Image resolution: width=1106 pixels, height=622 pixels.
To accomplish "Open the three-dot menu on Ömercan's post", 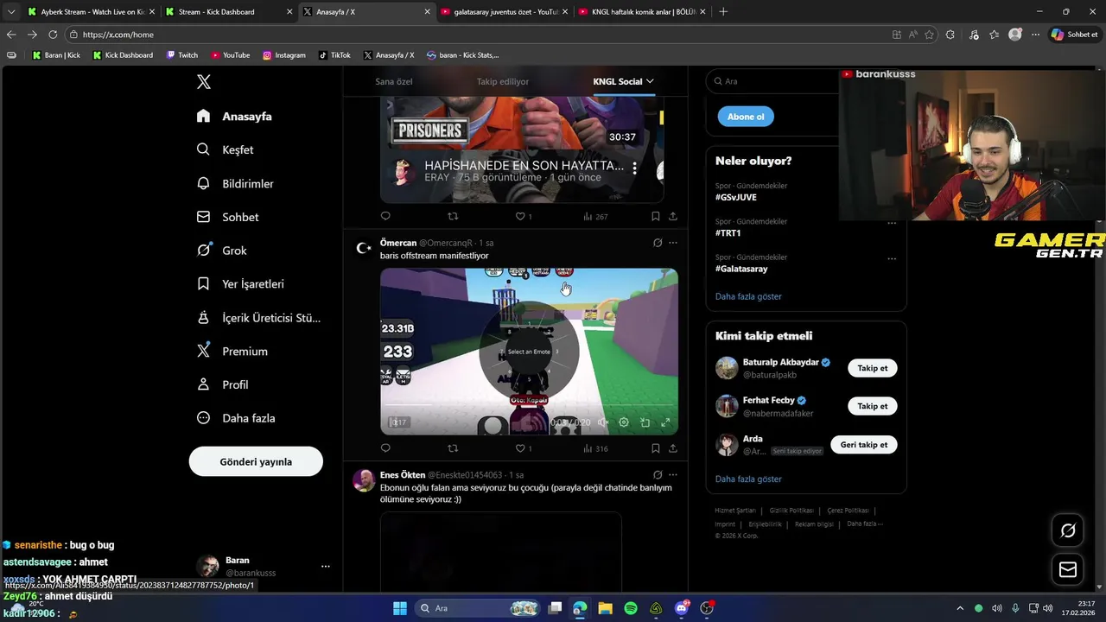I will click(x=673, y=243).
